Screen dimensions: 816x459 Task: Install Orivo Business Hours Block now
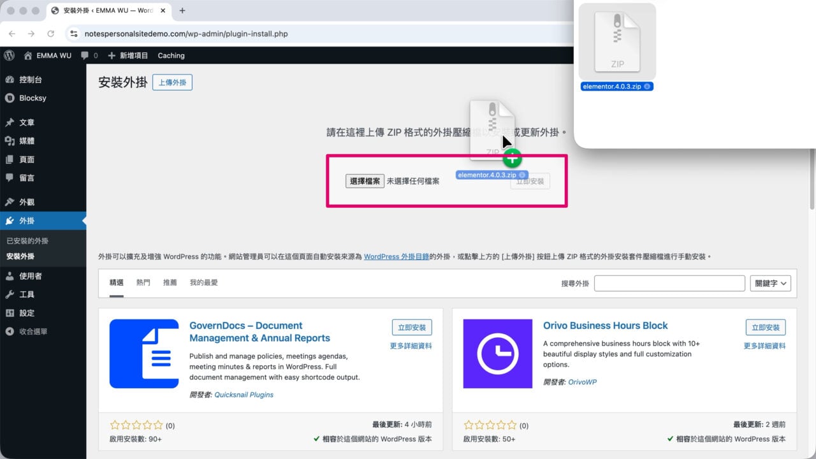tap(766, 328)
